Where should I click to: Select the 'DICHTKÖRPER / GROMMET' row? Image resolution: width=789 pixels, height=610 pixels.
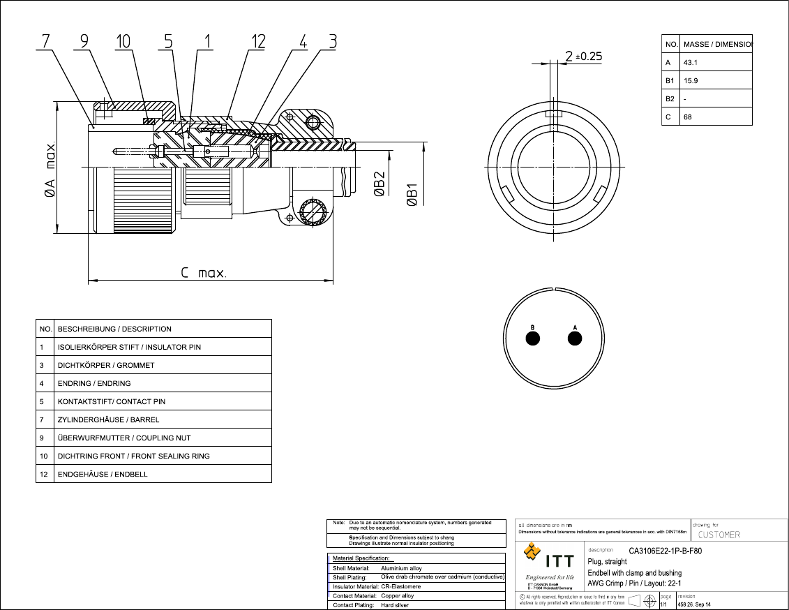(153, 365)
